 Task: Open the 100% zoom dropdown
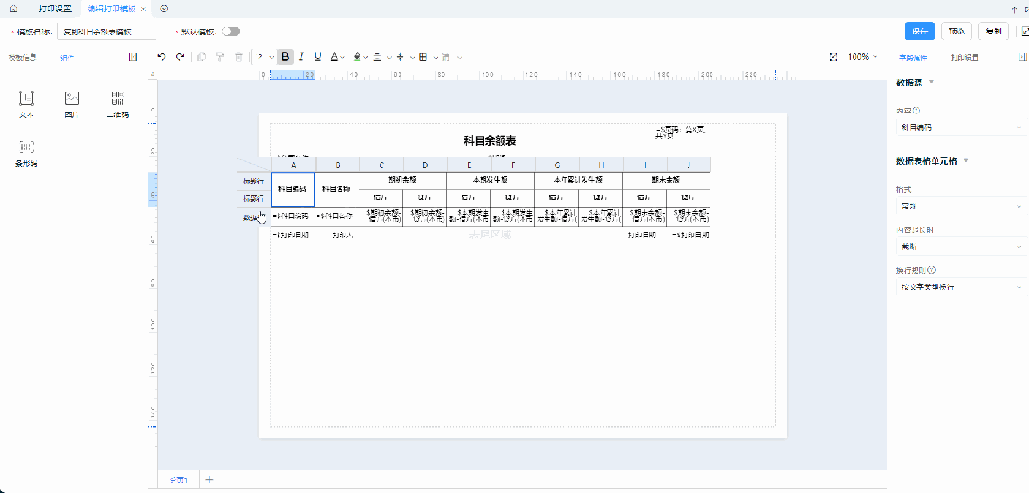[x=863, y=57]
